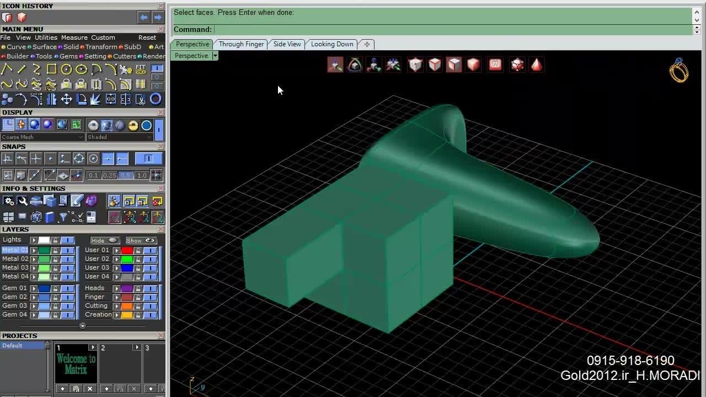Open the Utilities menu
The image size is (706, 397).
[46, 37]
